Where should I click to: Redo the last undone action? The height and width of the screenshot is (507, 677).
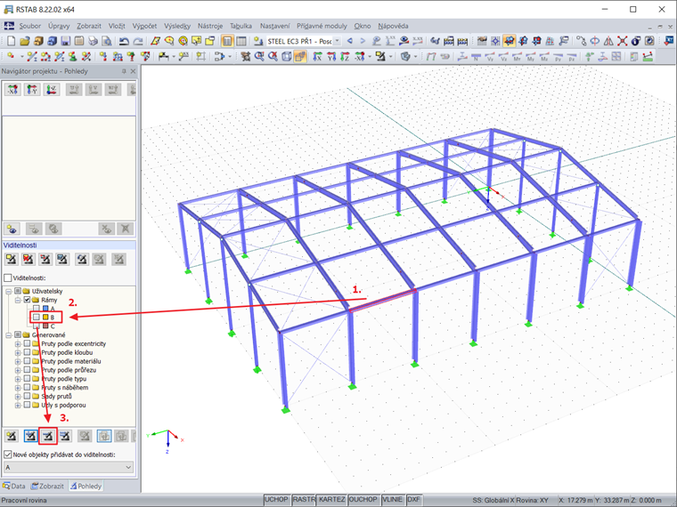click(138, 42)
